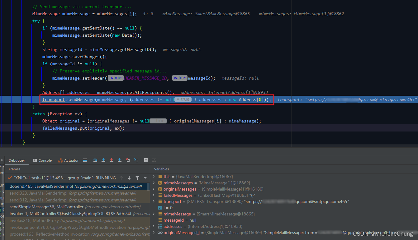418x240 pixels.
Task: Click 'failedMessages.put(original, ex);' code line
Action: (83, 128)
